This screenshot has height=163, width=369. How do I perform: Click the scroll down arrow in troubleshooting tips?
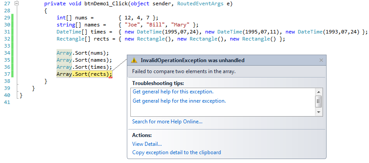(319, 112)
